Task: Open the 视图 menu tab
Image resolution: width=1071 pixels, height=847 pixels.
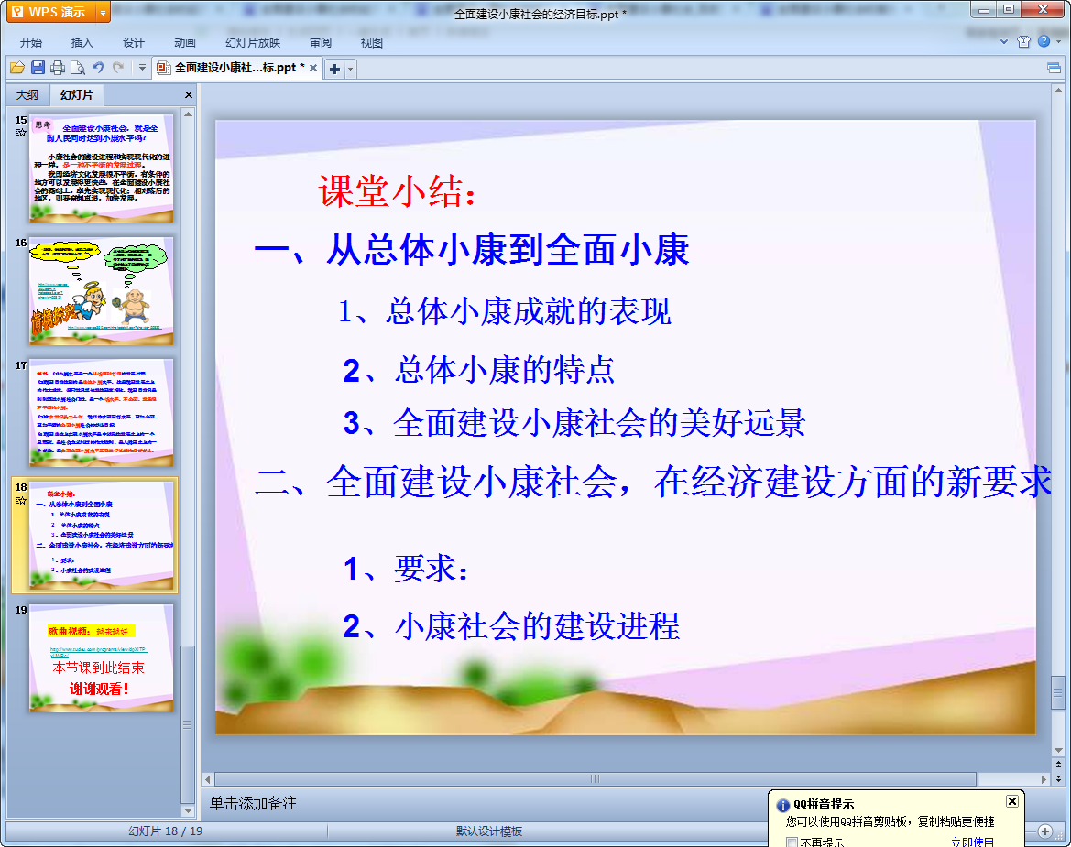Action: [372, 42]
